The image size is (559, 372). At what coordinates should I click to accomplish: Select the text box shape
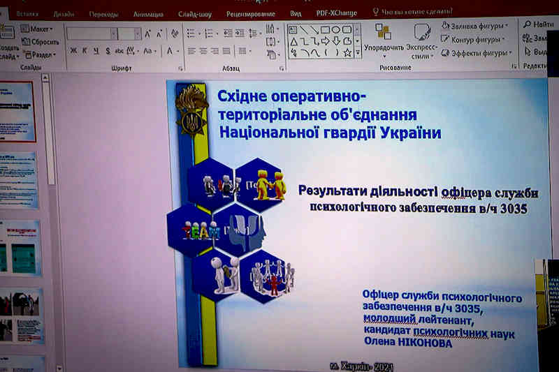coord(292,30)
